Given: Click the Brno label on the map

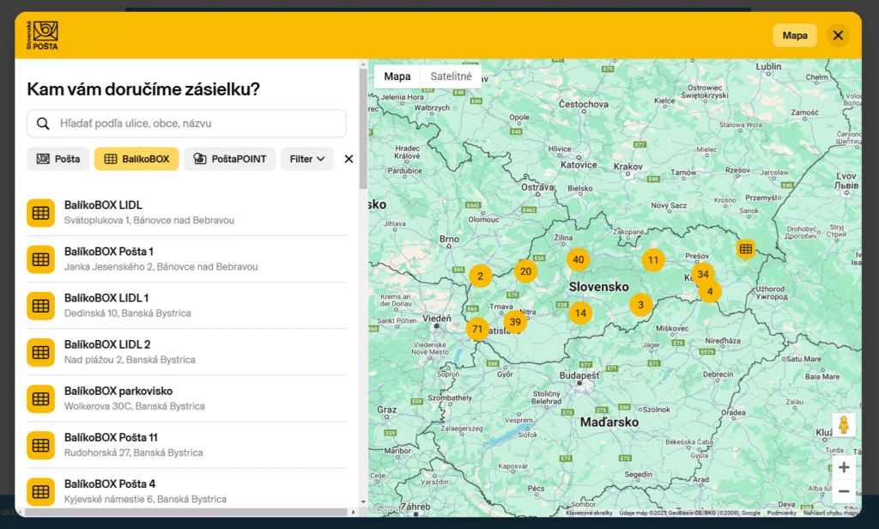Looking at the screenshot, I should 449,239.
